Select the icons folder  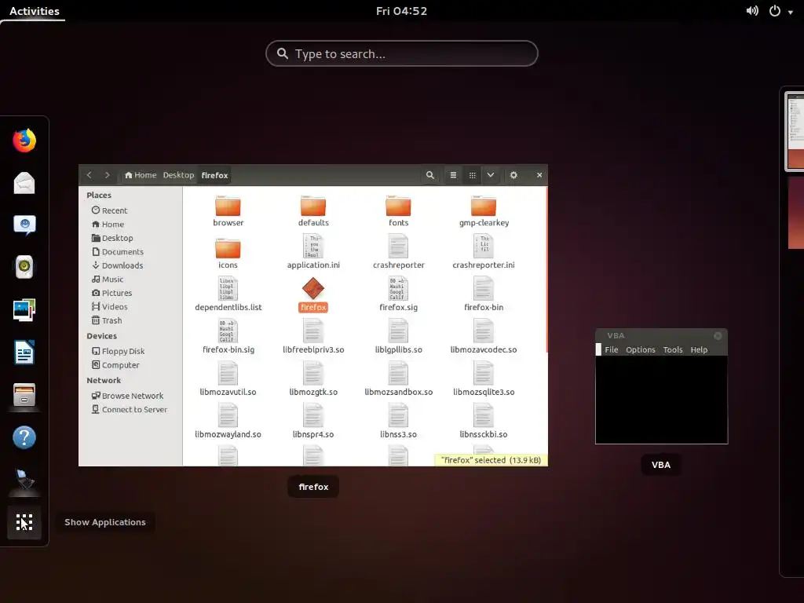(228, 254)
